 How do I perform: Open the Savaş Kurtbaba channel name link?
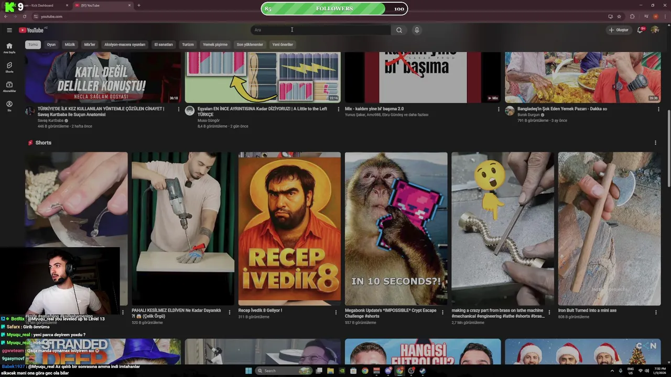click(x=50, y=120)
